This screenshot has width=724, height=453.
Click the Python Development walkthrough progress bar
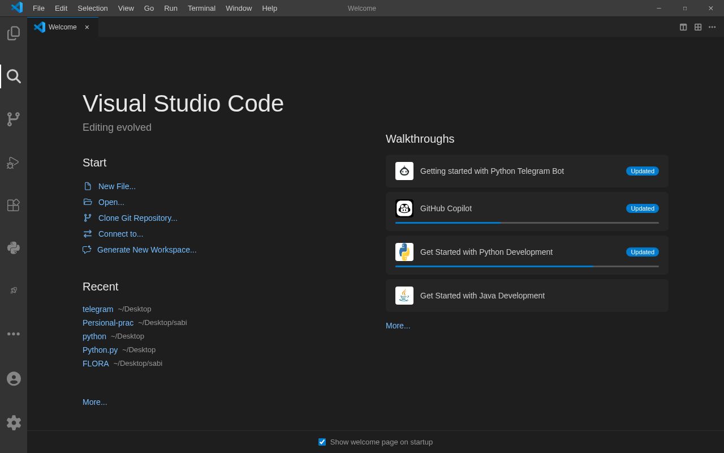click(x=527, y=266)
